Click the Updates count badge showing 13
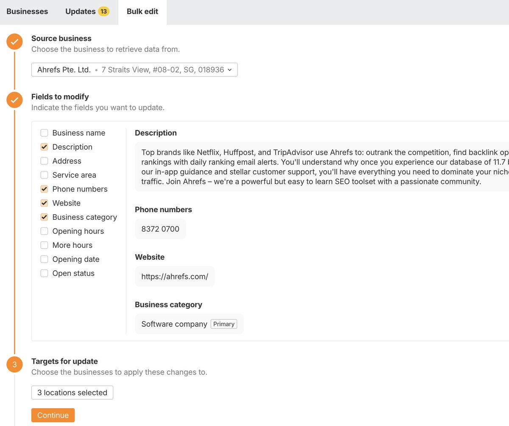509x426 pixels. (x=103, y=11)
